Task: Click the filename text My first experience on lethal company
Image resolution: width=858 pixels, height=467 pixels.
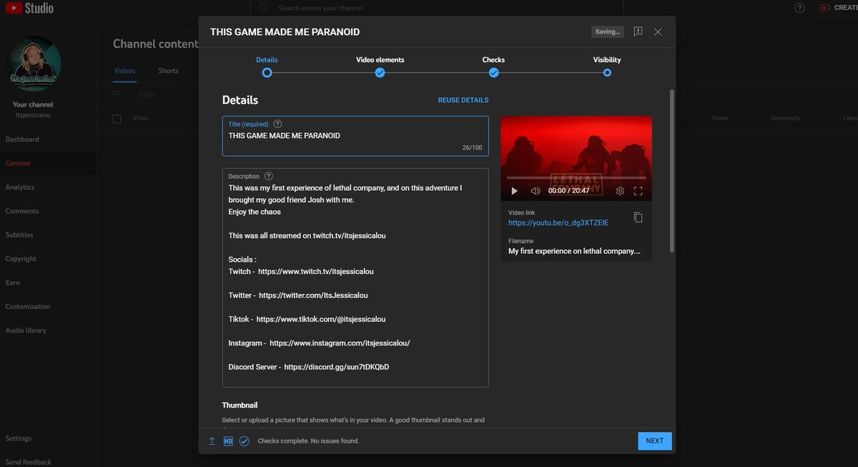Action: click(574, 251)
